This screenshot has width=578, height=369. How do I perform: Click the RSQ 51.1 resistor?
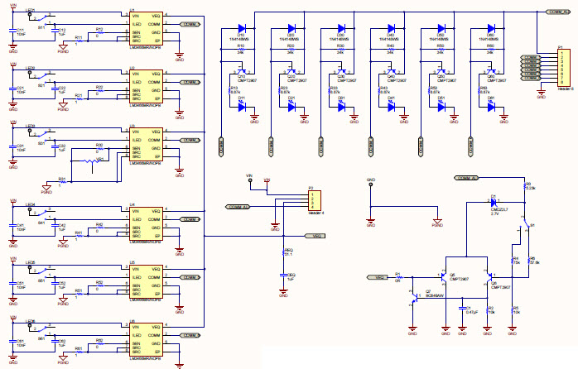283,252
